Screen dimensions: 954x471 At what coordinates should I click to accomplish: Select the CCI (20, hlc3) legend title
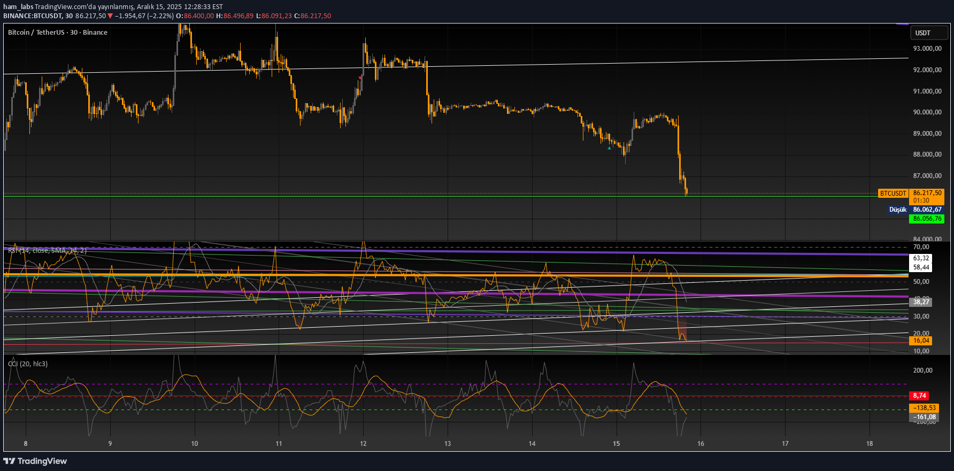(28, 364)
